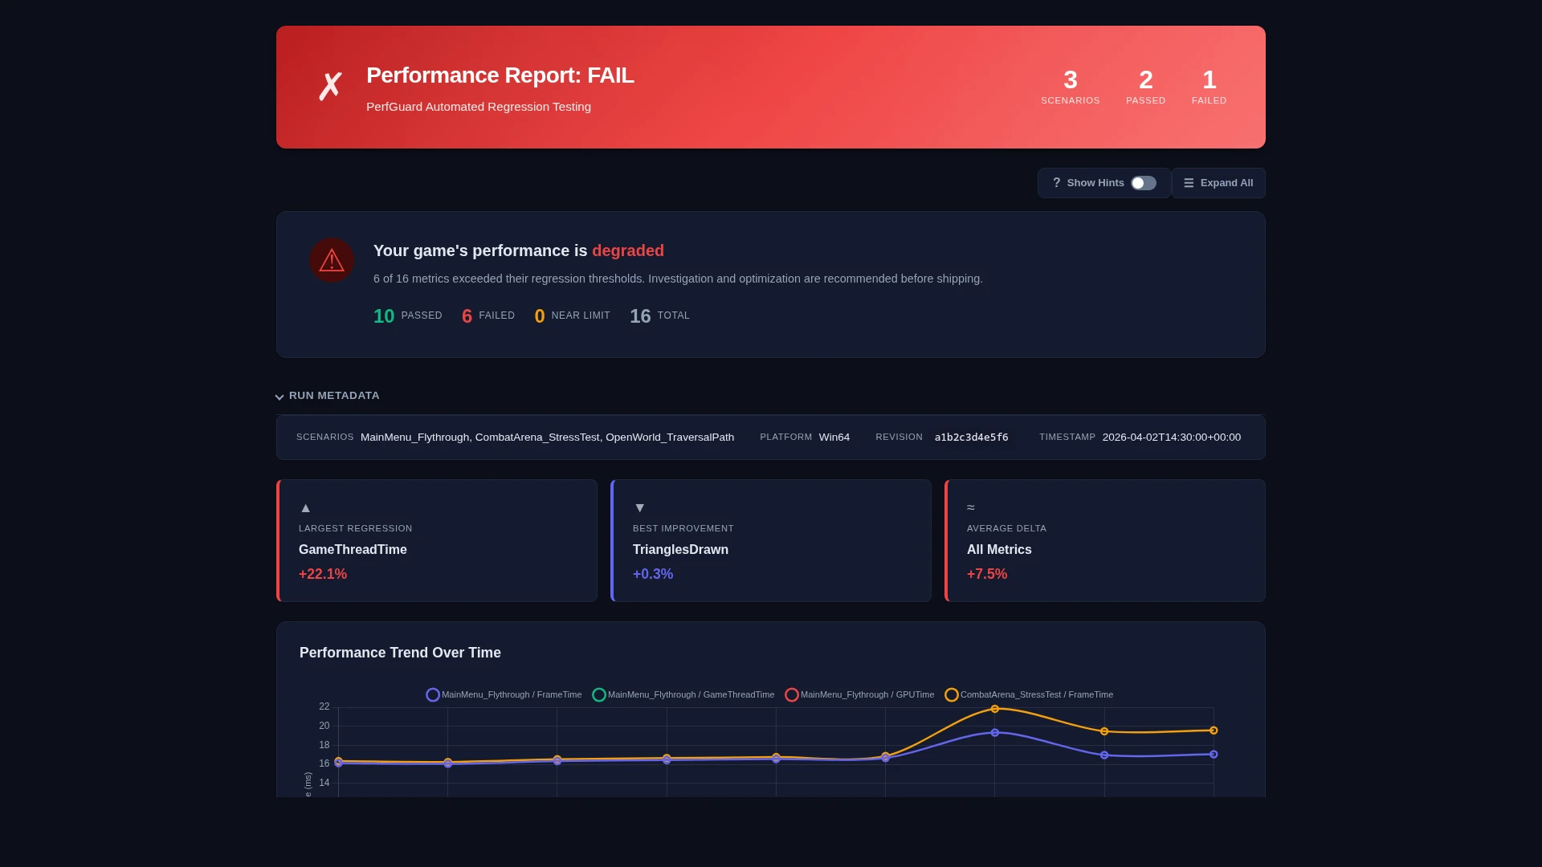Click the X fail icon in the red header
The width and height of the screenshot is (1542, 867).
pyautogui.click(x=330, y=86)
